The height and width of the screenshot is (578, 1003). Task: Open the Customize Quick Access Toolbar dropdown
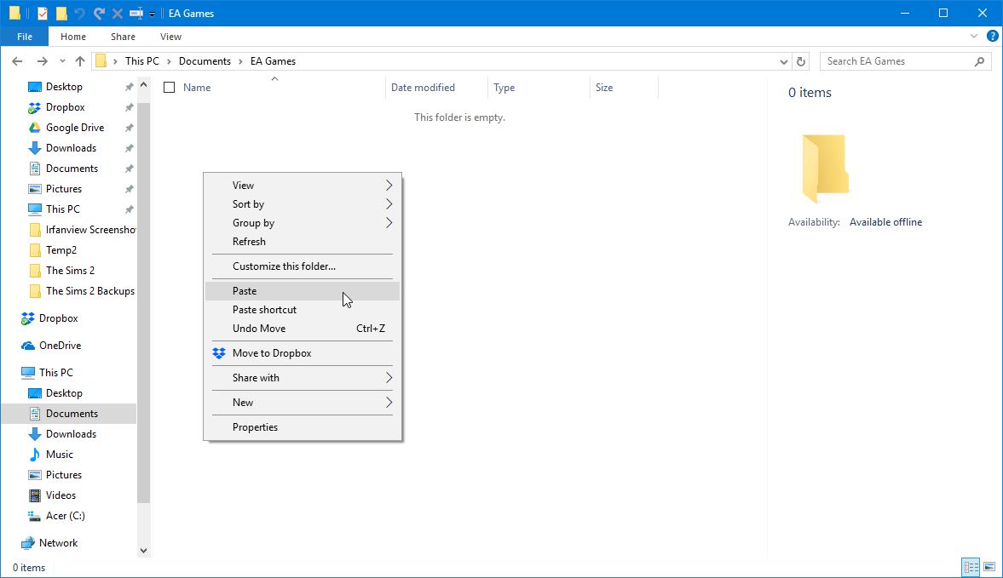(x=153, y=14)
